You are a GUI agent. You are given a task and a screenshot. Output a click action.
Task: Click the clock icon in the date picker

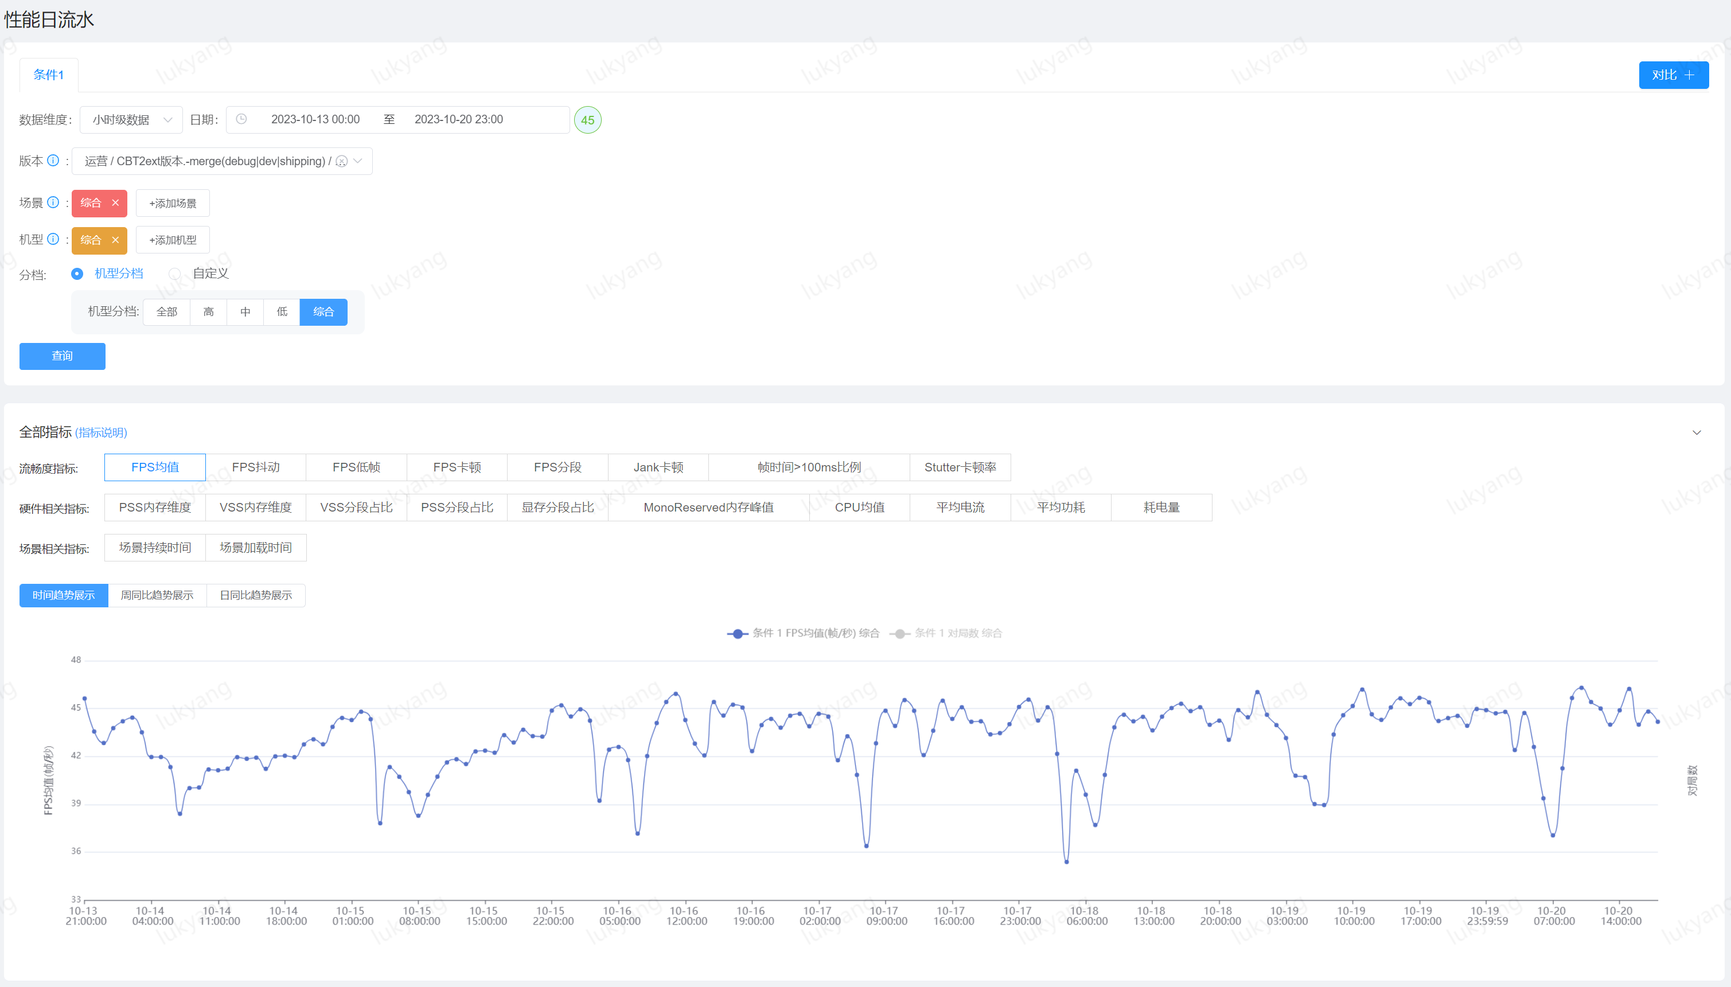(242, 119)
